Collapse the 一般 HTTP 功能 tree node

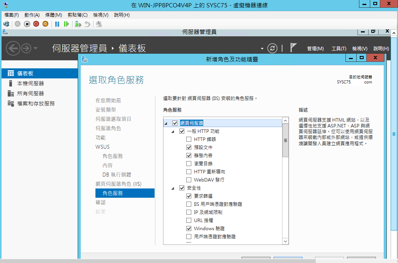(x=173, y=132)
